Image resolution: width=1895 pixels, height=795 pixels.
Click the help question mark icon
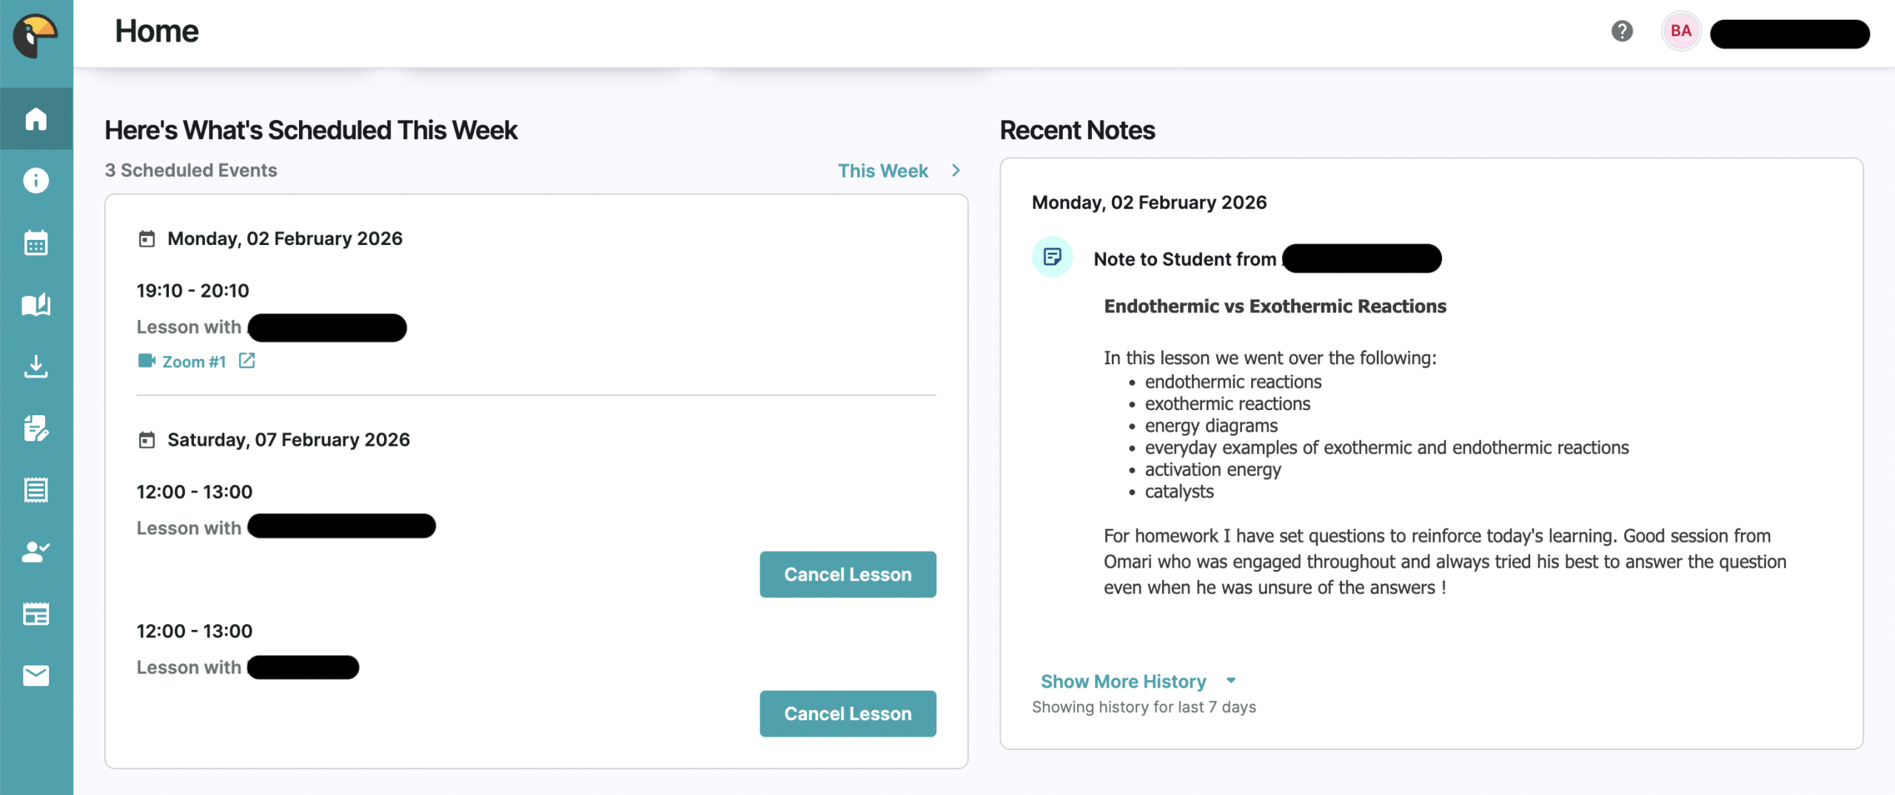tap(1622, 31)
